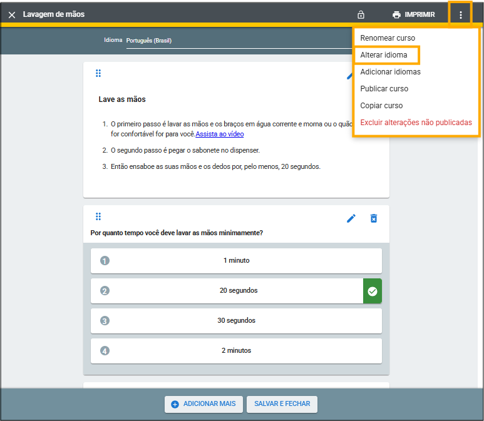Open the Assista ao vídeo link

(220, 134)
